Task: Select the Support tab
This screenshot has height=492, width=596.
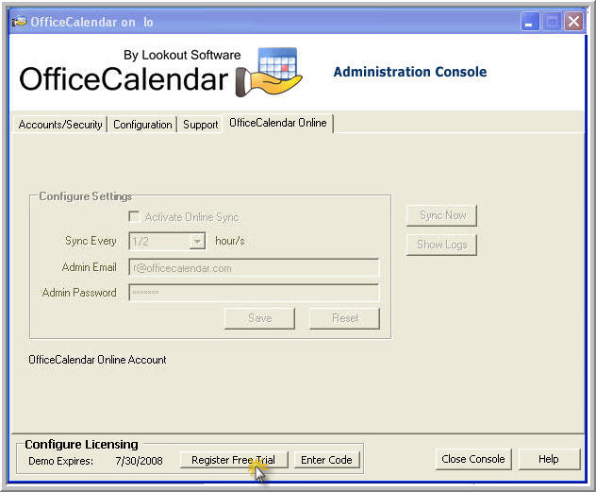Action: point(200,125)
